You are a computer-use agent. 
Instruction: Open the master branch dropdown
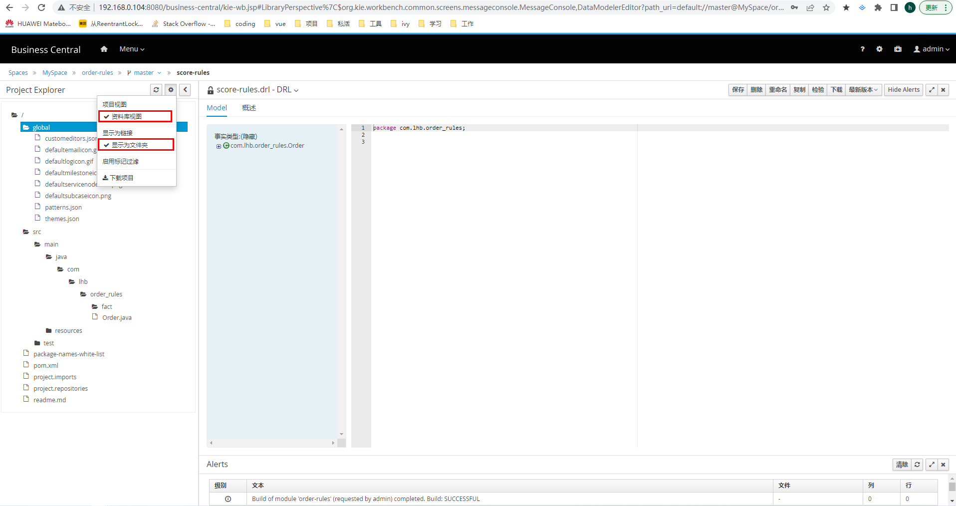(x=145, y=73)
